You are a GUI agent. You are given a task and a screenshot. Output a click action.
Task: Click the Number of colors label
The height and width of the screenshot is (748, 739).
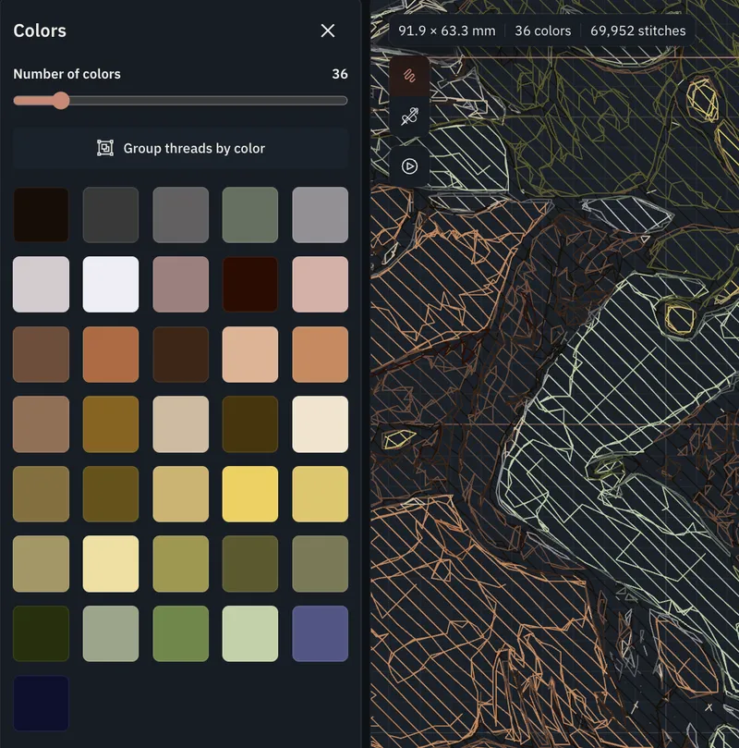pyautogui.click(x=67, y=74)
